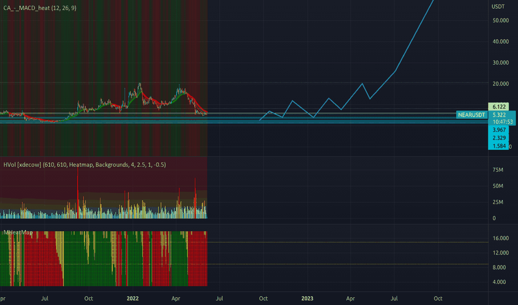Click the 12.000 heatmap axis value
The width and height of the screenshot is (518, 305).
(x=500, y=252)
